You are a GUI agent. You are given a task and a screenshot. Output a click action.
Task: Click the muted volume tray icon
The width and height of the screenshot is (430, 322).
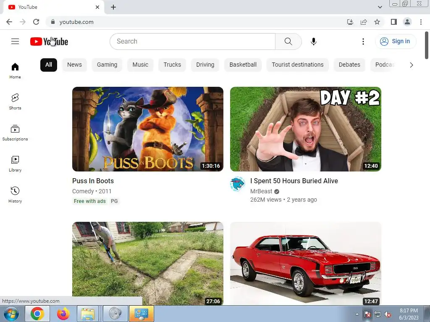click(x=388, y=314)
